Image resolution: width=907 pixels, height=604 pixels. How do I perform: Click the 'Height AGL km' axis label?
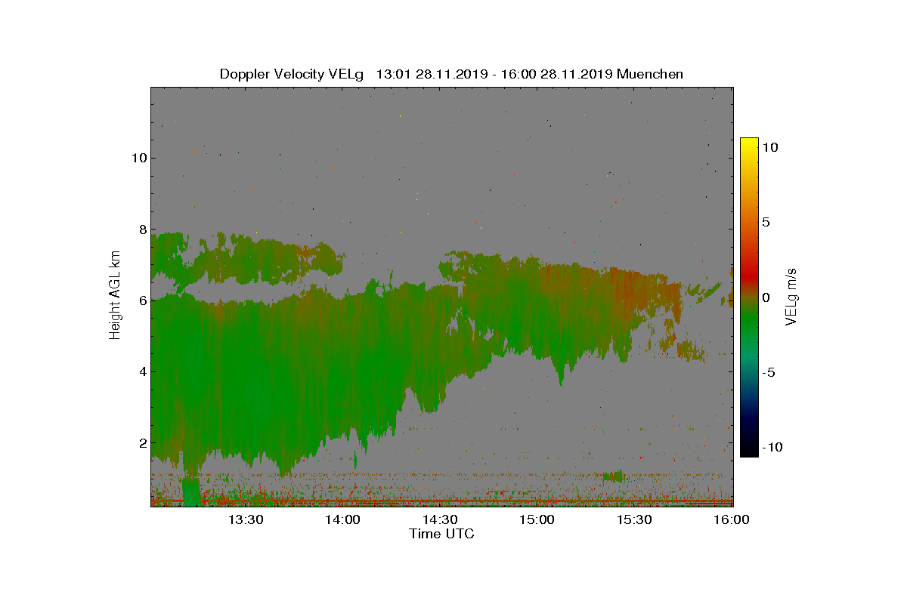pos(115,295)
